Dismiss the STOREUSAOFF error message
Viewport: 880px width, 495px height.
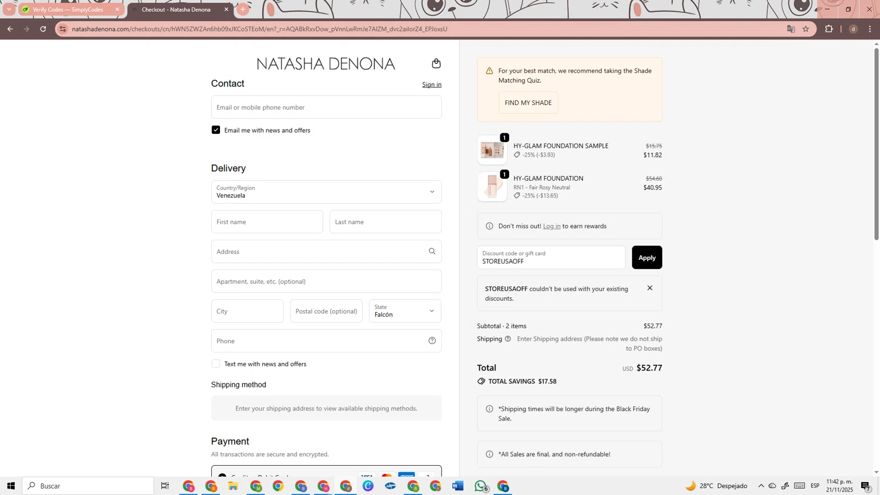pyautogui.click(x=649, y=288)
